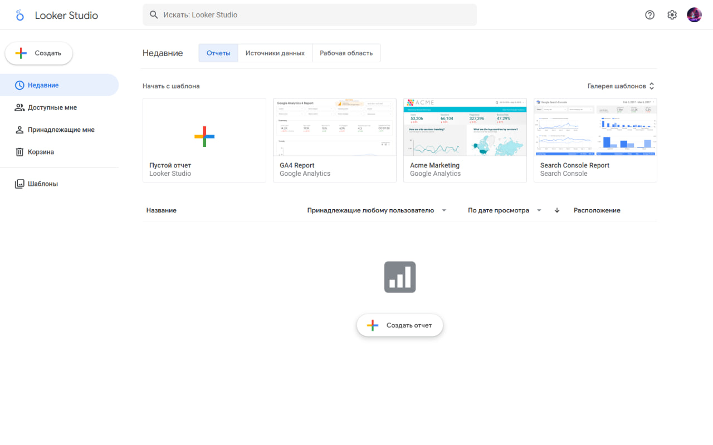This screenshot has width=713, height=445.
Task: Open Корзина trash in sidebar
Action: tap(41, 152)
